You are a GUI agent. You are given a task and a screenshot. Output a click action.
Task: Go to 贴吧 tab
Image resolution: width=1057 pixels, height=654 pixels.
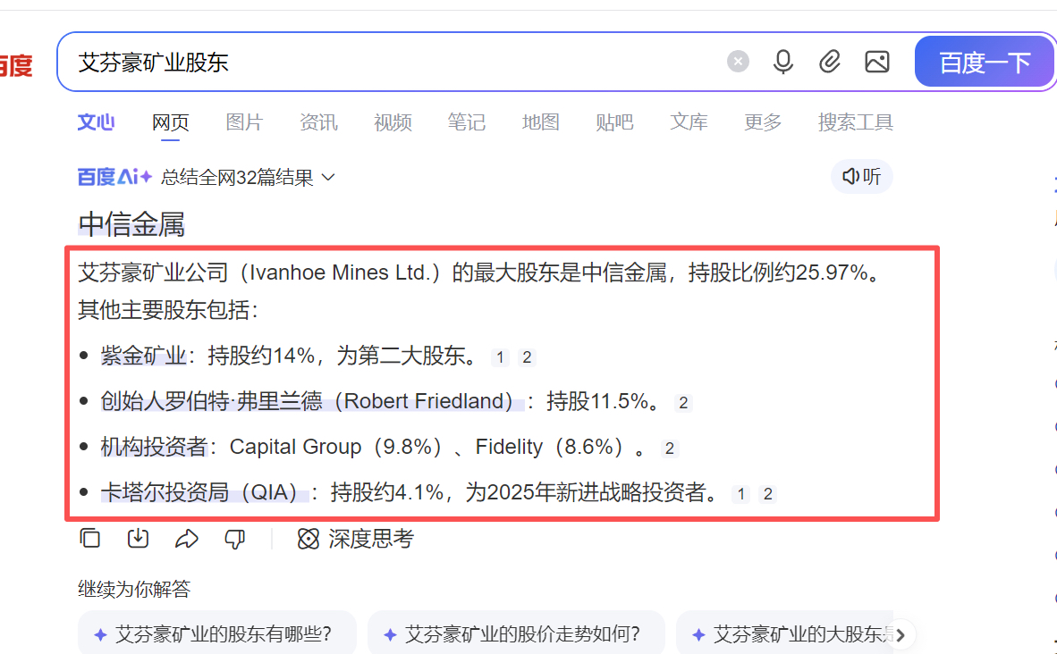click(614, 122)
